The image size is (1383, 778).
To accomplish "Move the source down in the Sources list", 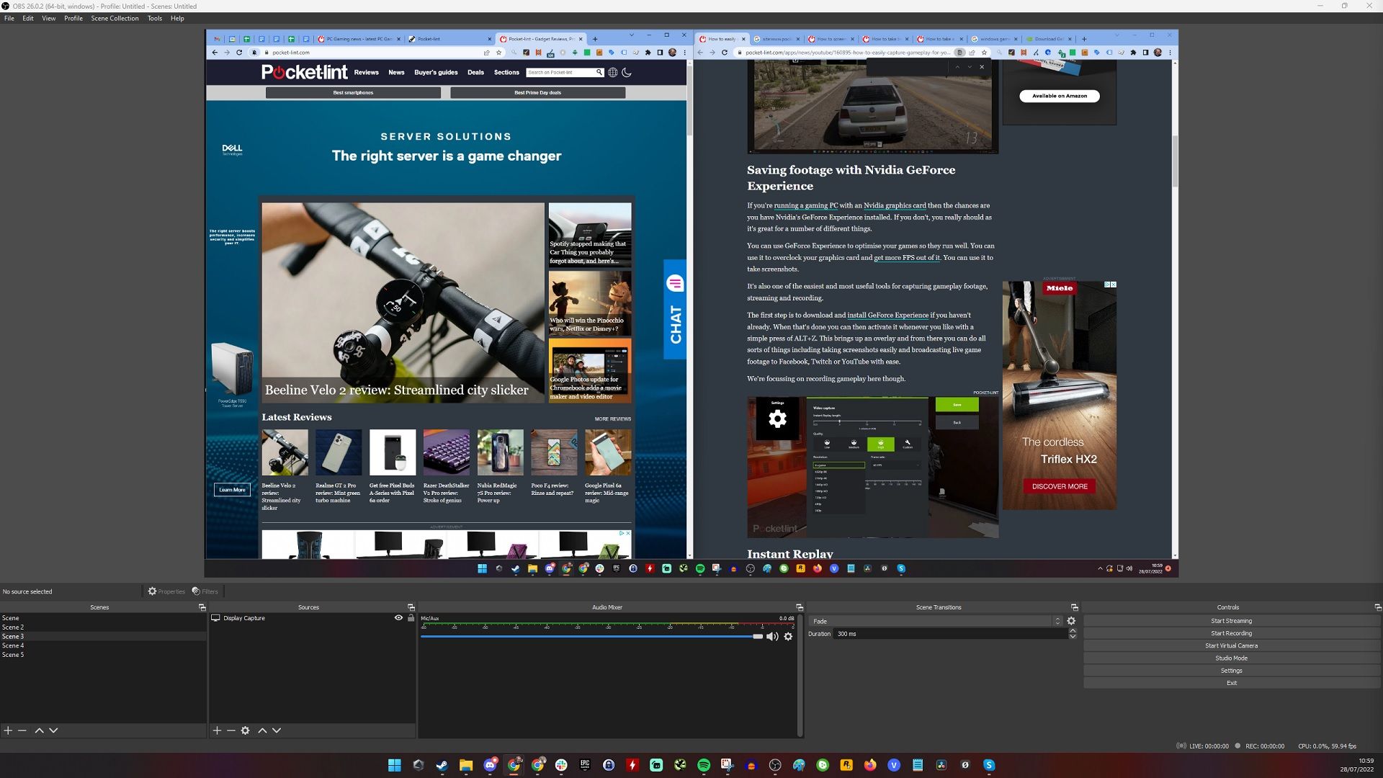I will [277, 730].
